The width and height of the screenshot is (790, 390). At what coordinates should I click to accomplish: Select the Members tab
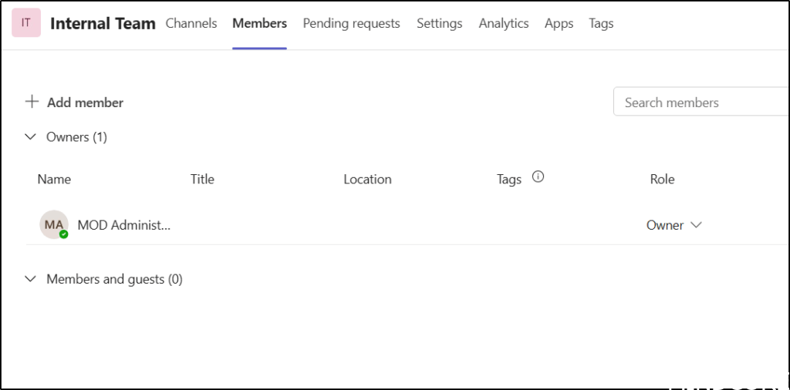tap(259, 23)
